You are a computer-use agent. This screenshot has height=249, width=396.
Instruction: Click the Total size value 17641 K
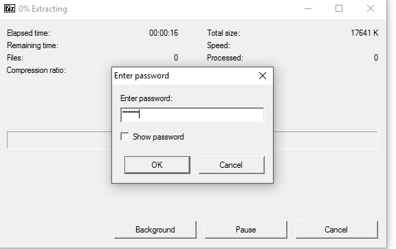[364, 33]
